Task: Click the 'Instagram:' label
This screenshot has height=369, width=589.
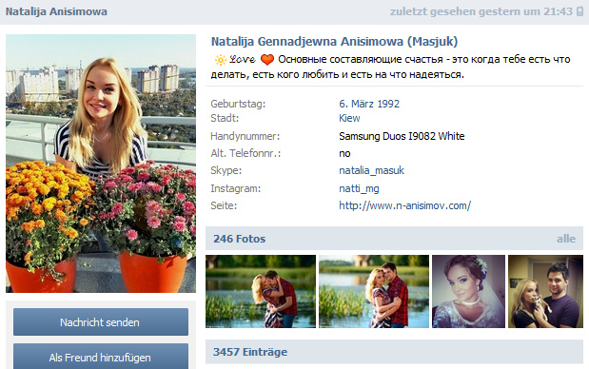Action: point(235,188)
